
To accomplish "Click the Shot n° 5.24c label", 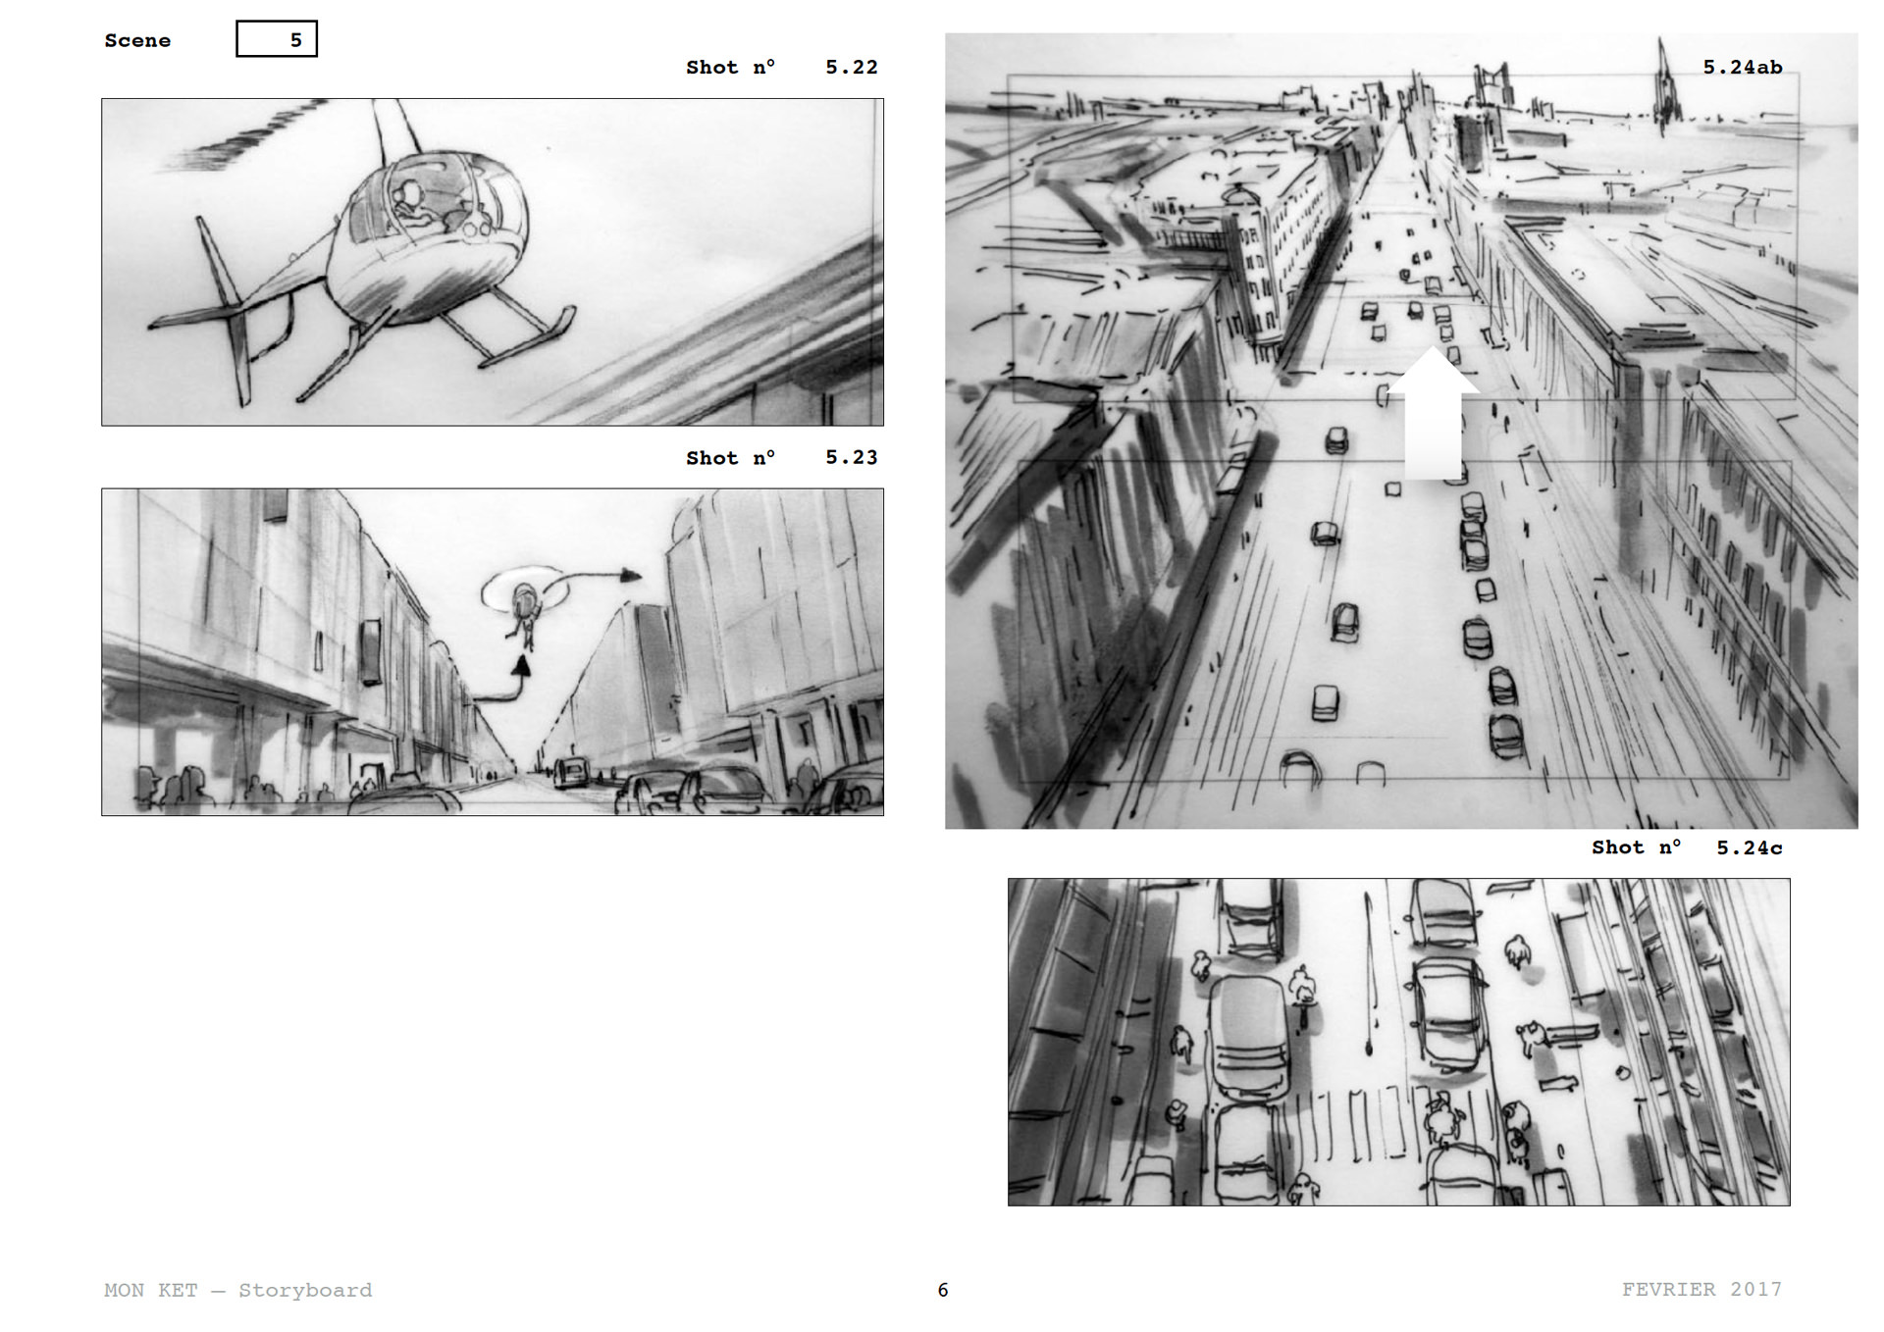I will pyautogui.click(x=1686, y=847).
